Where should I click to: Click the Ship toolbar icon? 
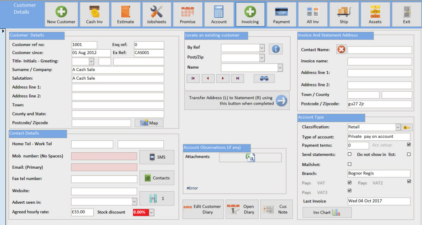[x=344, y=14]
